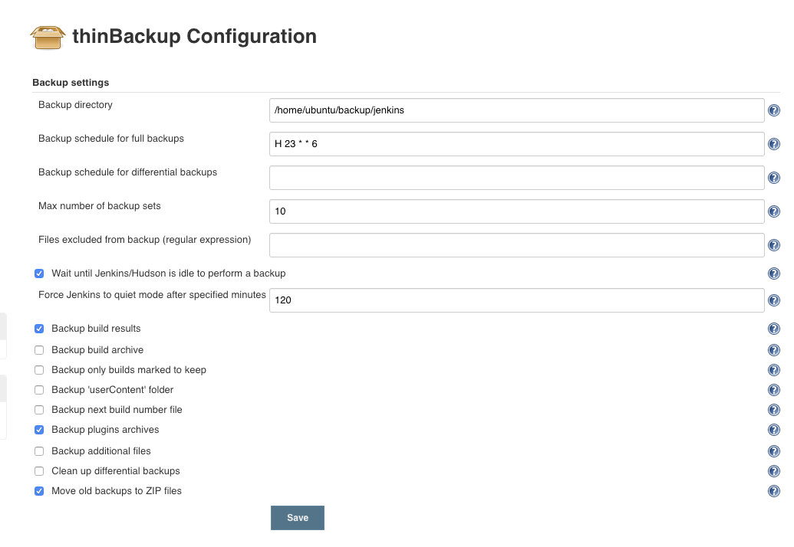Open help for full backup schedule

click(x=774, y=145)
